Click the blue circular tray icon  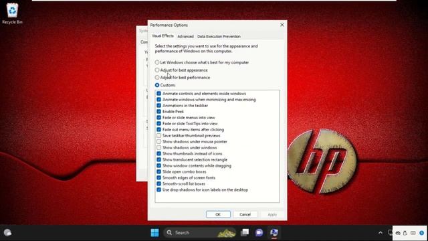pos(422,233)
